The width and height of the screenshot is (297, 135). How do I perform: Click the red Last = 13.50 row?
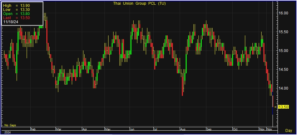(16, 18)
